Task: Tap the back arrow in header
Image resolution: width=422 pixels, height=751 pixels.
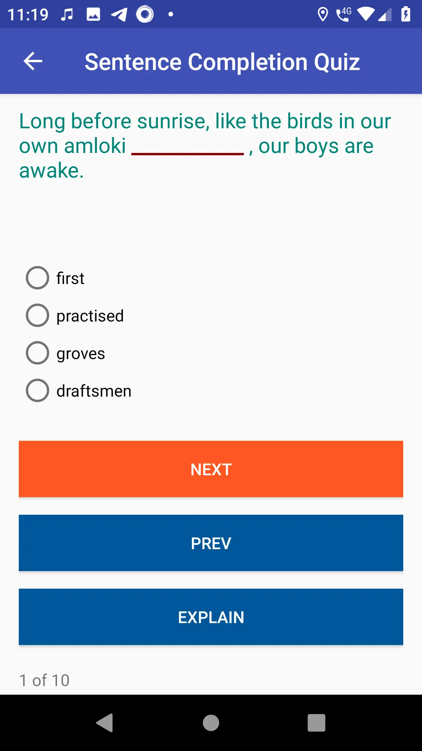Action: (33, 61)
